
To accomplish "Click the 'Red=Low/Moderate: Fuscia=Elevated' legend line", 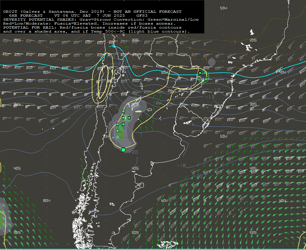I will tap(90, 24).
